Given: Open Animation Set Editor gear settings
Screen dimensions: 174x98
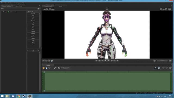Looking at the screenshot, I should coord(38,9).
